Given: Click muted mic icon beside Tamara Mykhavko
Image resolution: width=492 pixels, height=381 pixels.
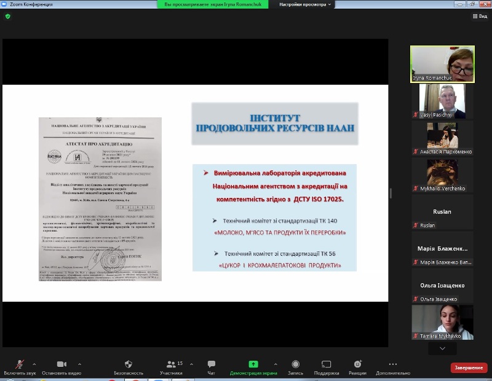Looking at the screenshot, I should point(416,336).
